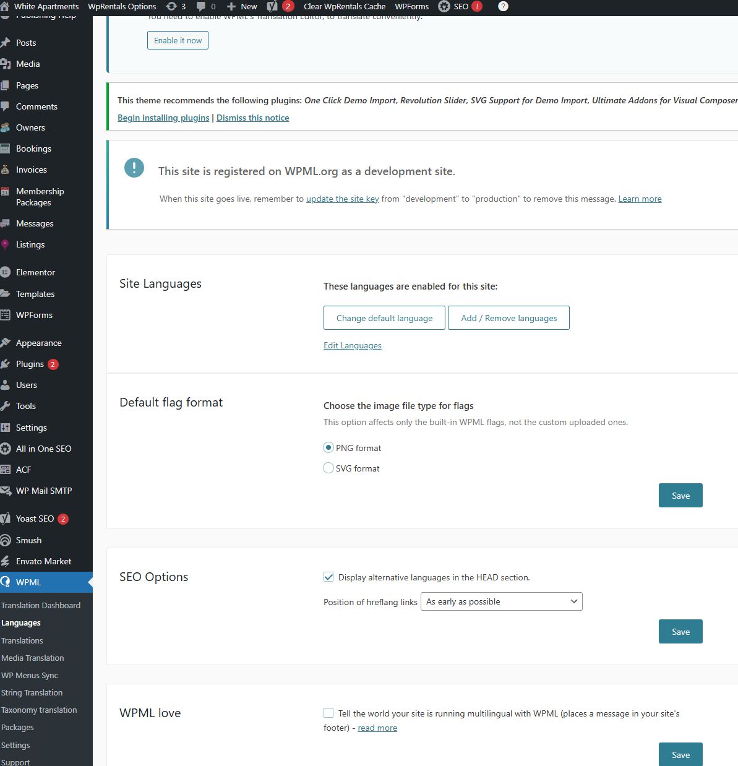The width and height of the screenshot is (738, 766).
Task: Open String Translation submenu item
Action: 32,692
